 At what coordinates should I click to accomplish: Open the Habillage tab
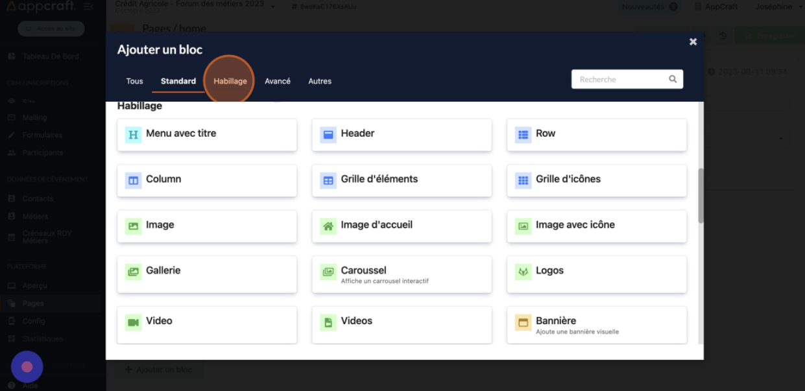click(x=230, y=81)
